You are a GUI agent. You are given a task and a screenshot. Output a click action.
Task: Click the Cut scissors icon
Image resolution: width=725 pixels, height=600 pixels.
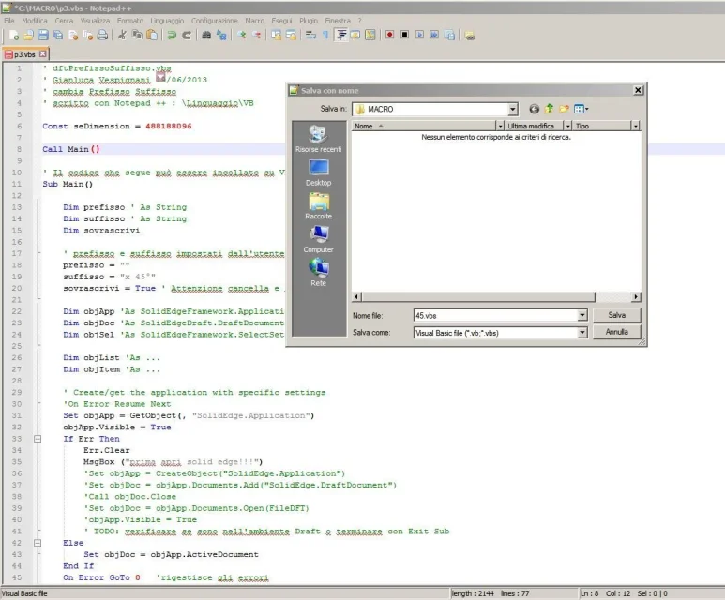point(122,35)
